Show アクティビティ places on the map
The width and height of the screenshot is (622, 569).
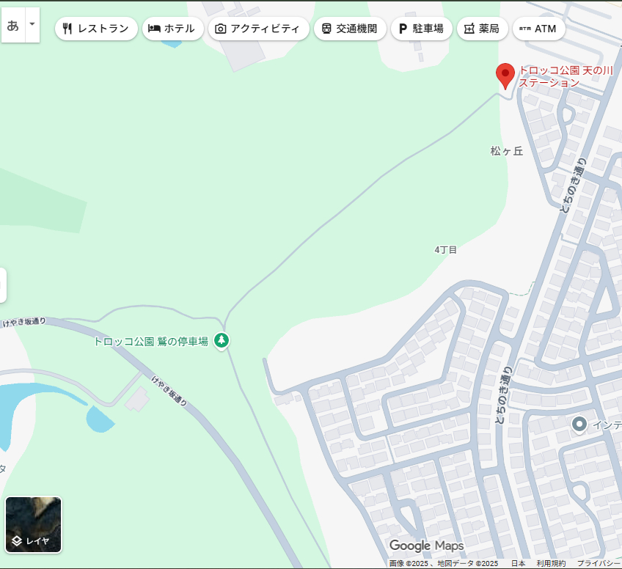258,29
